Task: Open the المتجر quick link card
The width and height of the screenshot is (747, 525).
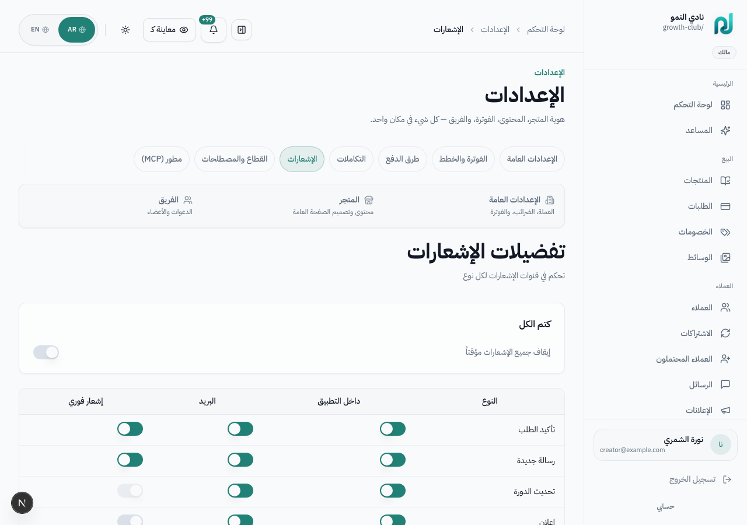Action: click(333, 206)
